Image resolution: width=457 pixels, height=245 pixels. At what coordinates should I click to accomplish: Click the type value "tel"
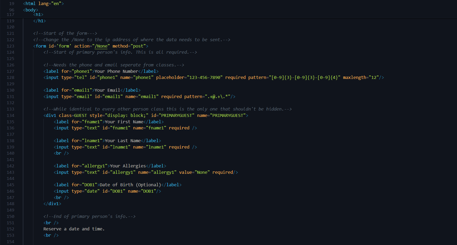pyautogui.click(x=81, y=78)
